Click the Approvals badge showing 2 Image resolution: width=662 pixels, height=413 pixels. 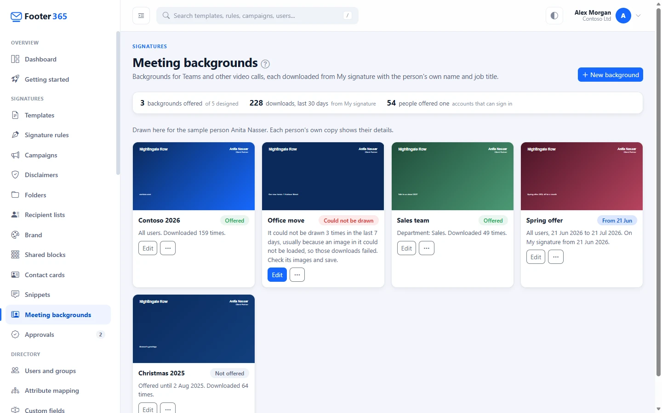tap(101, 335)
